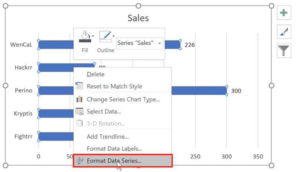297x172 pixels.
Task: Click the 300 data label
Action: [236, 91]
